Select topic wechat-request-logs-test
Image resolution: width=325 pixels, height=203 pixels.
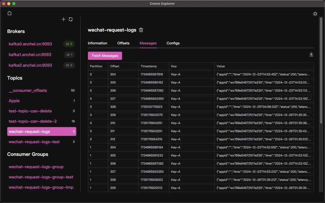point(34,142)
